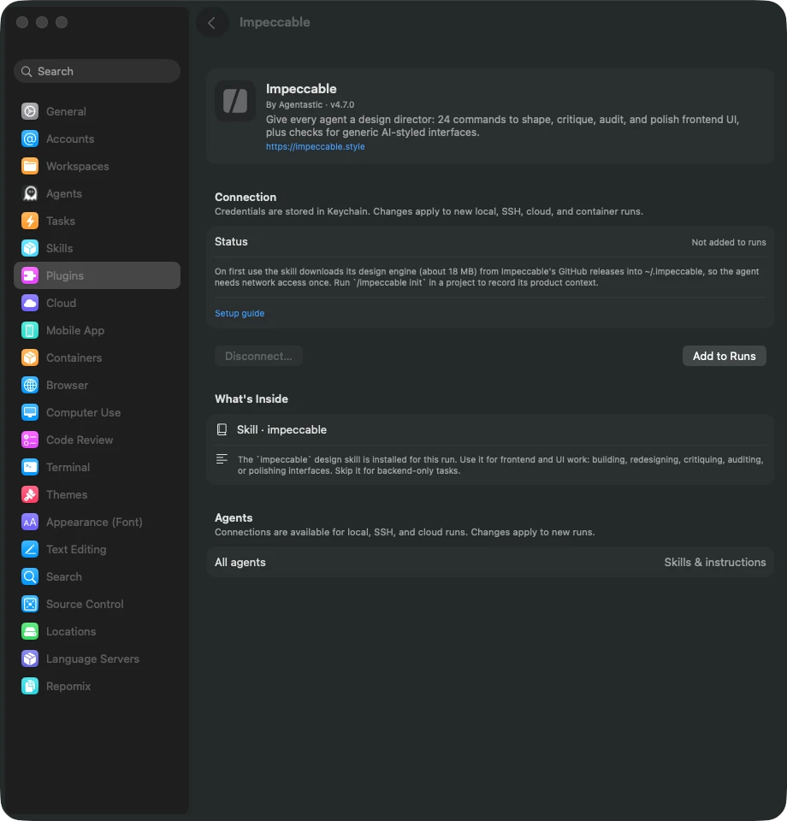Viewport: 787px width, 821px height.
Task: Open the Source Control label in the sidebar
Action: pyautogui.click(x=85, y=605)
